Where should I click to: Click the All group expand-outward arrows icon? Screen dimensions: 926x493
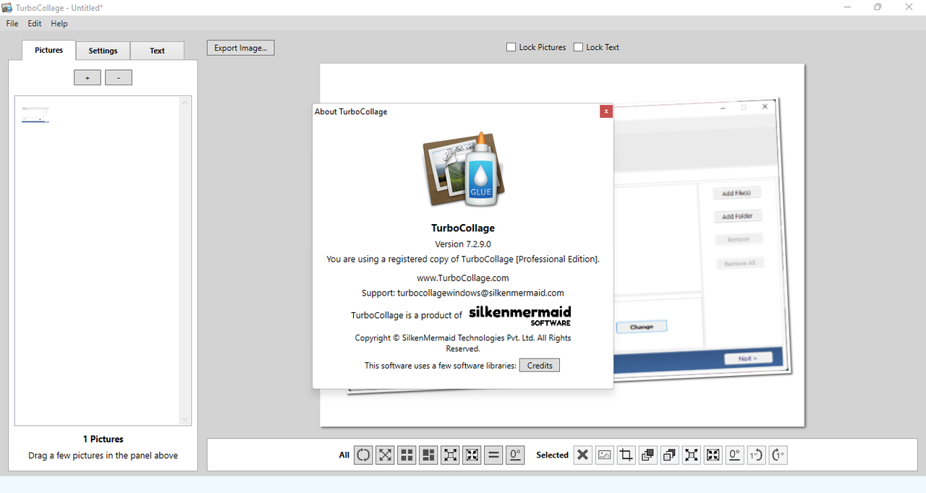point(450,455)
